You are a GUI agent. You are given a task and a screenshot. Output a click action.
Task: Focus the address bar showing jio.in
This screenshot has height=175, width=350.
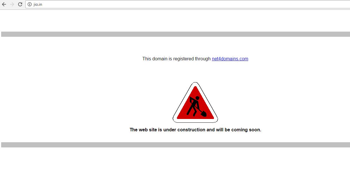coord(188,4)
